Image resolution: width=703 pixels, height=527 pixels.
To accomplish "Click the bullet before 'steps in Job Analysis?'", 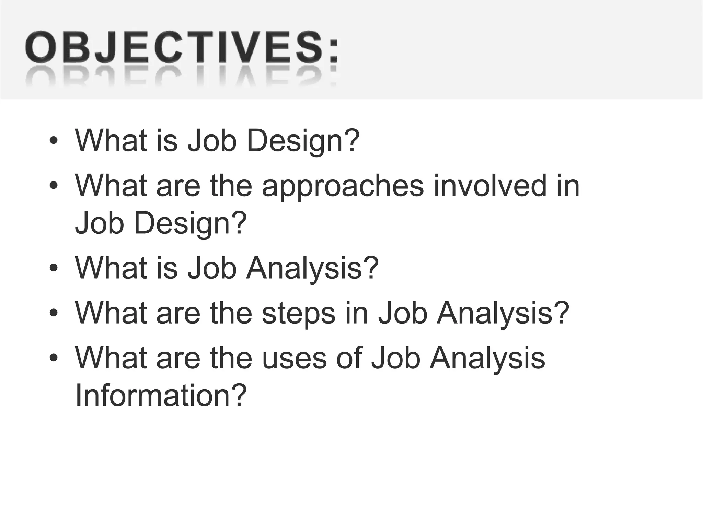I will [53, 313].
